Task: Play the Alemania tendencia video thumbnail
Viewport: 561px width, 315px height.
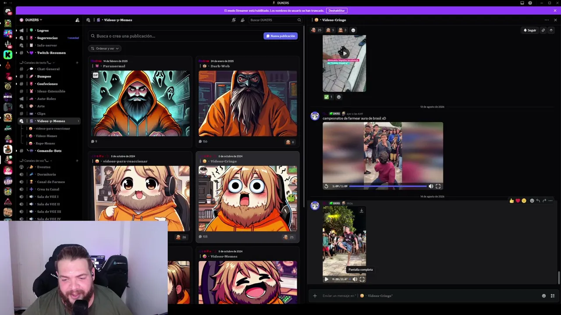Action: (344, 53)
